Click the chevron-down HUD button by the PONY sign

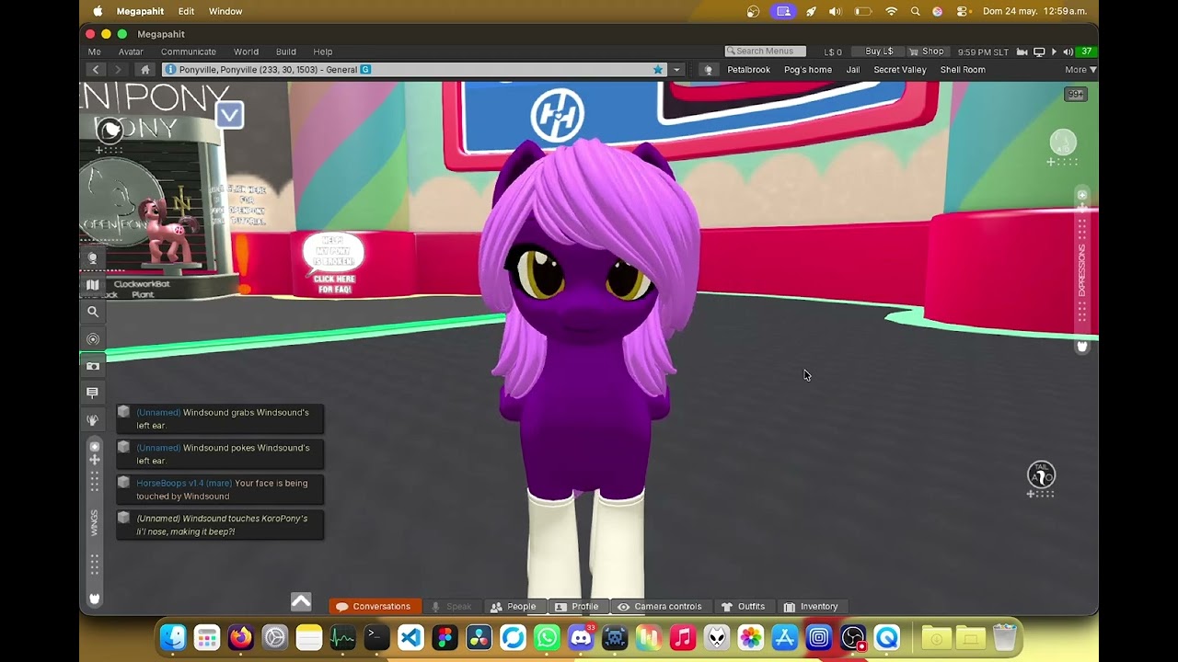coord(230,115)
